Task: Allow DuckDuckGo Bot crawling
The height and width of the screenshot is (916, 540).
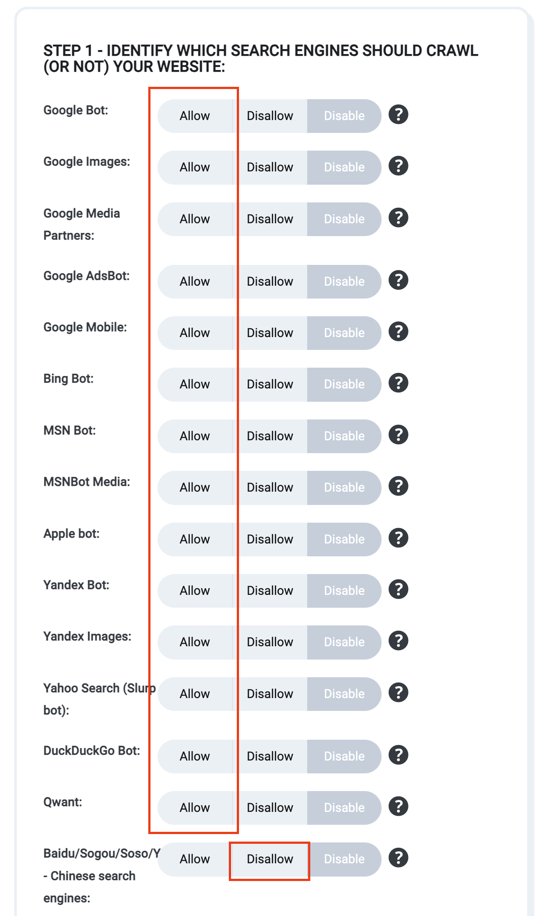Action: click(195, 757)
